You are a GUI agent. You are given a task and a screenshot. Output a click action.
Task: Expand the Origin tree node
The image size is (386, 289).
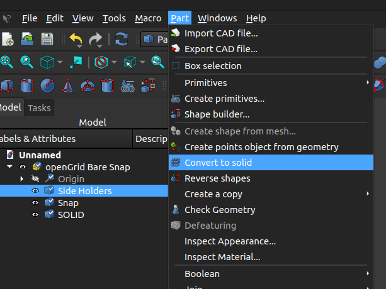click(x=22, y=178)
